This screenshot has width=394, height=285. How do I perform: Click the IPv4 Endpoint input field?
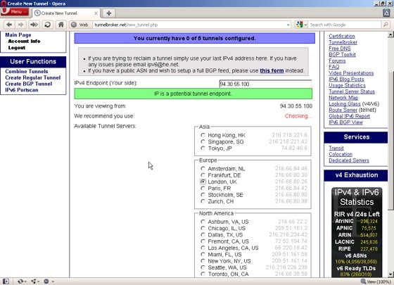(266, 84)
